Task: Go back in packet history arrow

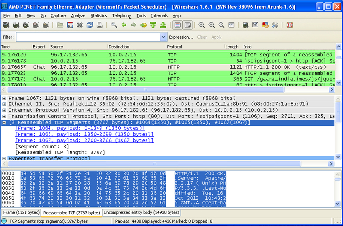Action: (124, 25)
